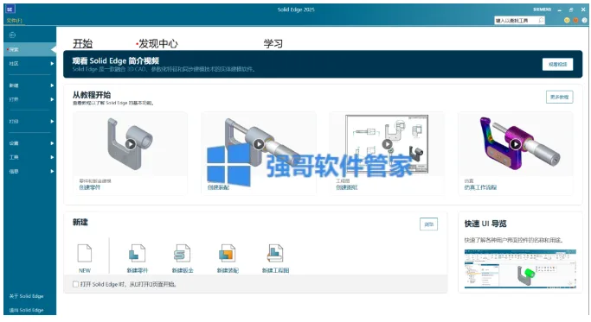The image size is (591, 322).
Task: Open the 文件(F) menu
Action: click(x=15, y=21)
